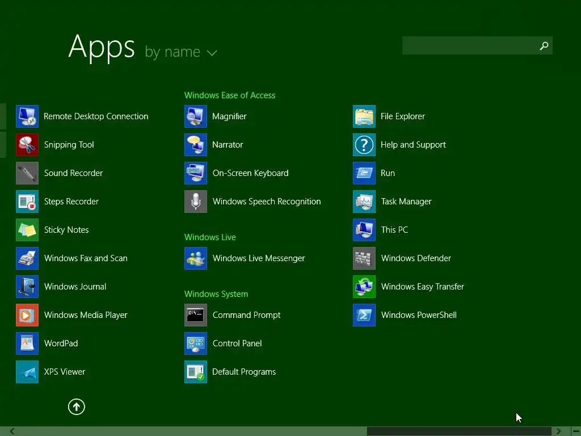Click the 'Command Prompt' label
Screen dimensions: 581x436
[246, 315]
